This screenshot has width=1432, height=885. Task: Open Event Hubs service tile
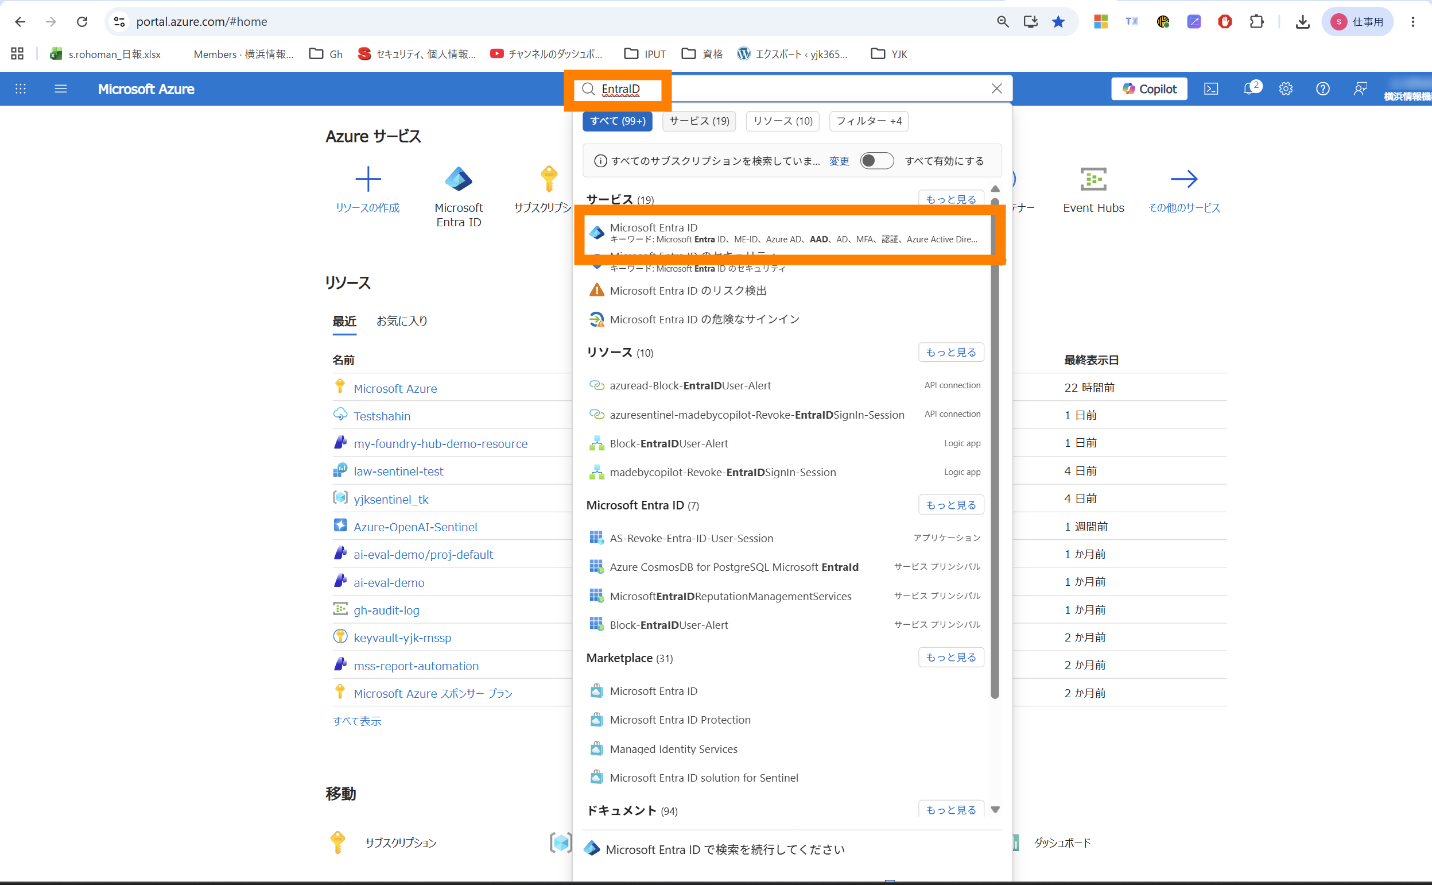tap(1093, 191)
